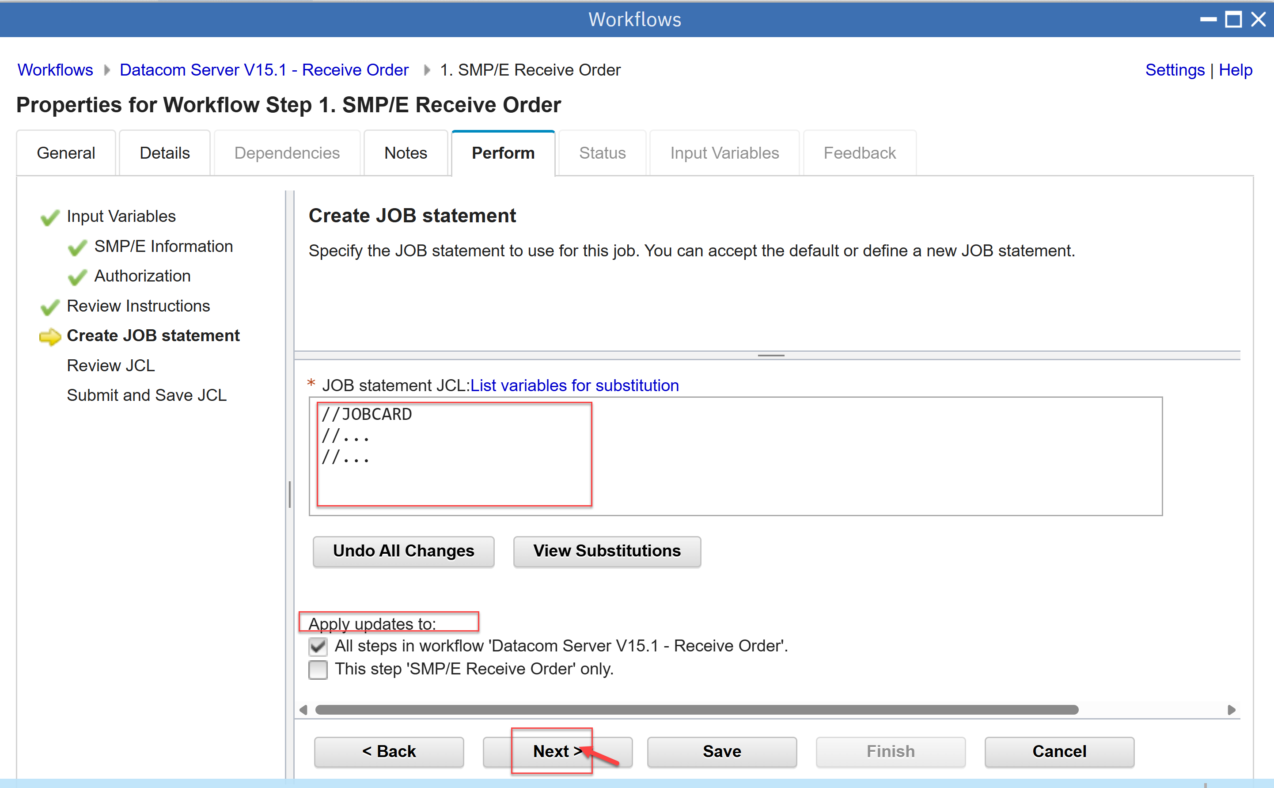Open the Details tab
The image size is (1274, 788).
[x=165, y=153]
